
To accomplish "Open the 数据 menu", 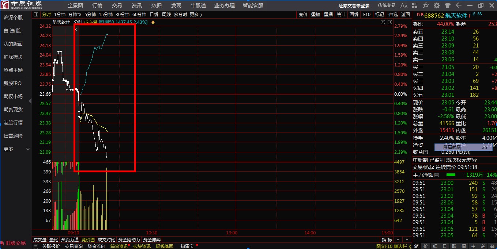I will click(x=157, y=5).
